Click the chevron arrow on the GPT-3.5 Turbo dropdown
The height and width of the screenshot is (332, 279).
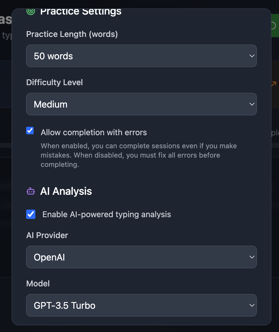coord(252,305)
